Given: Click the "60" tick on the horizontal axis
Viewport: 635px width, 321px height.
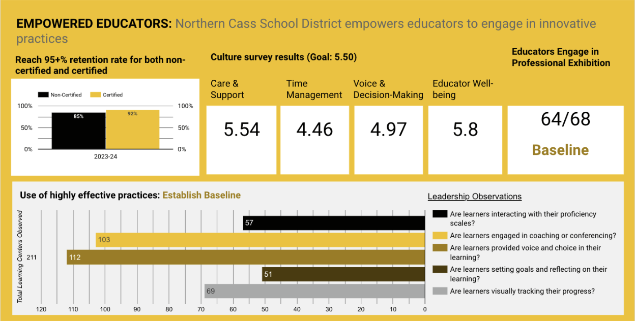Looking at the screenshot, I should (x=233, y=309).
